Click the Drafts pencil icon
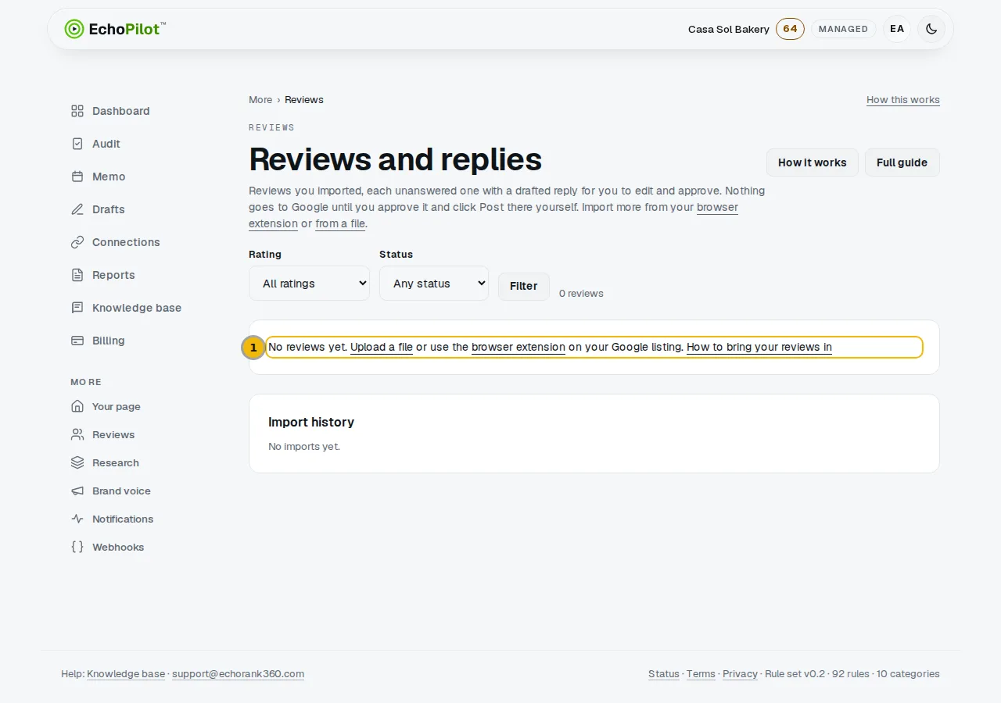Image resolution: width=1001 pixels, height=703 pixels. click(x=77, y=209)
